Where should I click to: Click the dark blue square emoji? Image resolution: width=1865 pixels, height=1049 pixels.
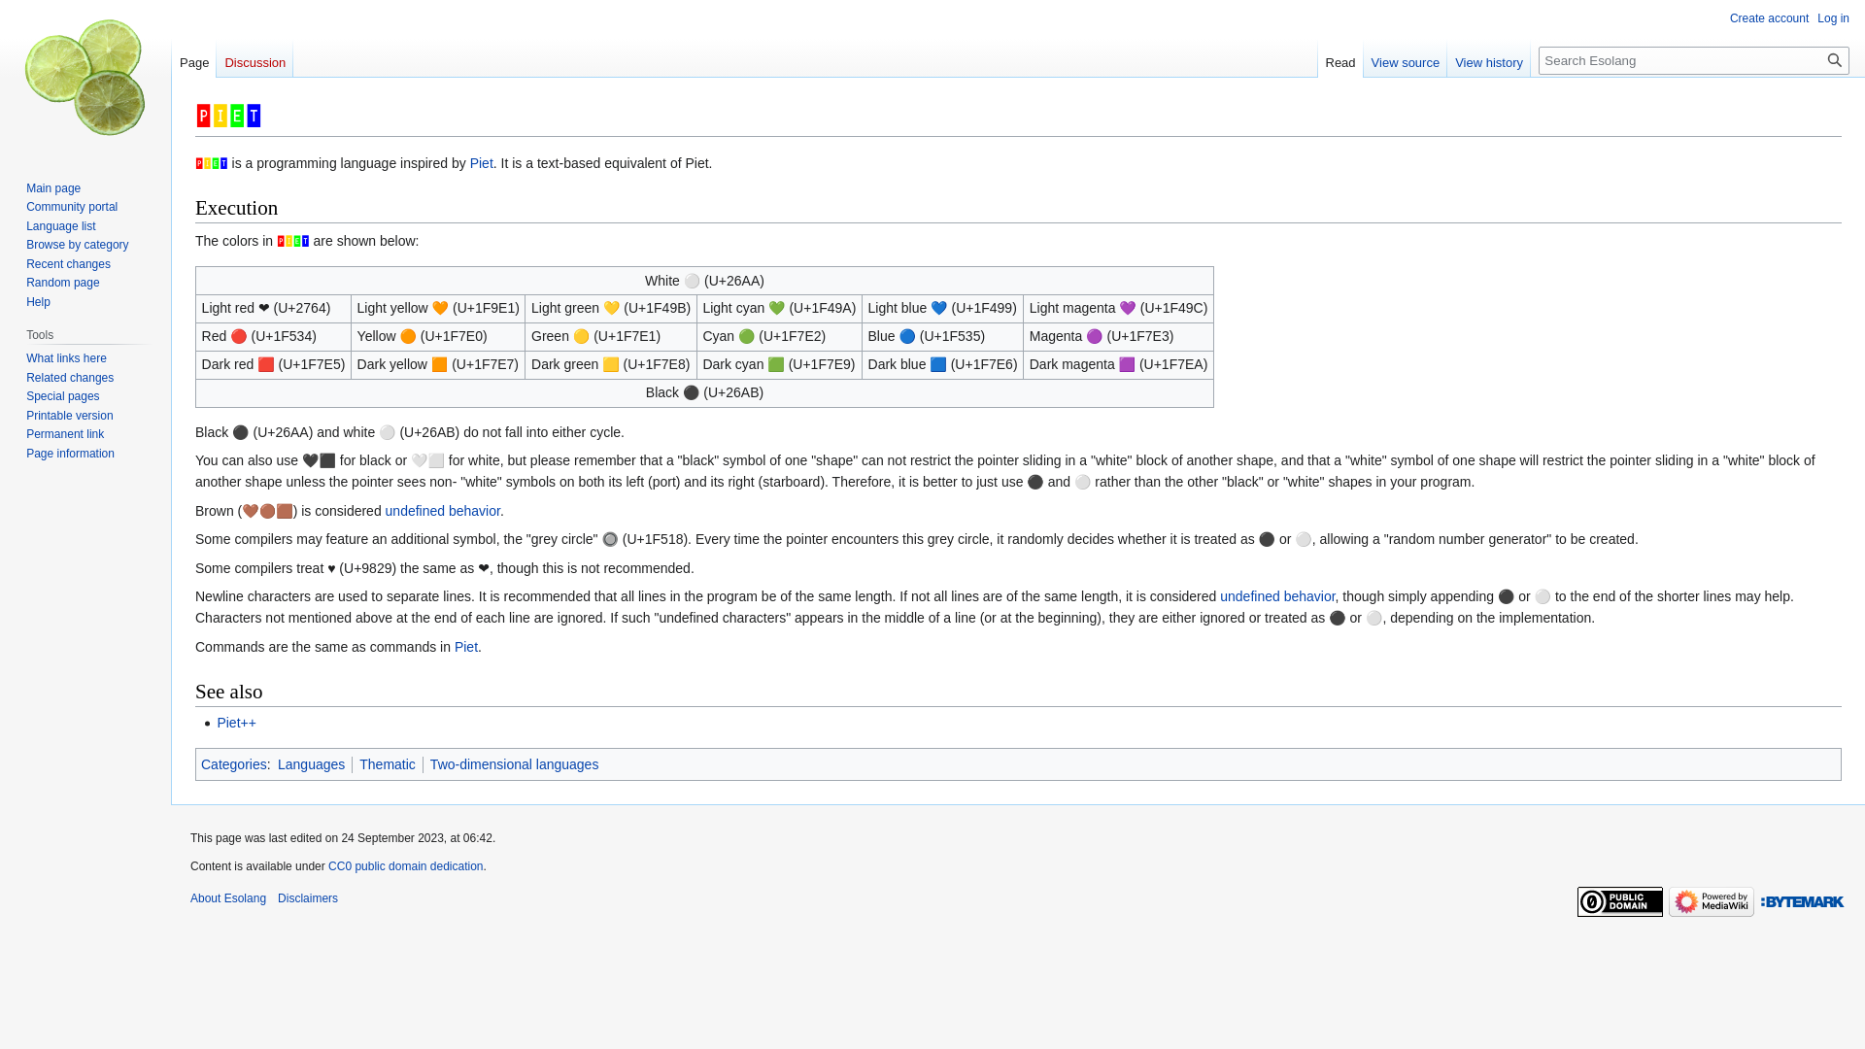pos(938,364)
